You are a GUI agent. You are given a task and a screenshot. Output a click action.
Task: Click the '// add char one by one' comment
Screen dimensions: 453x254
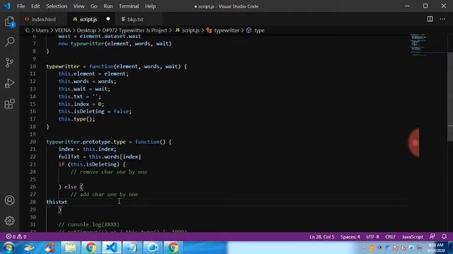[x=104, y=195]
